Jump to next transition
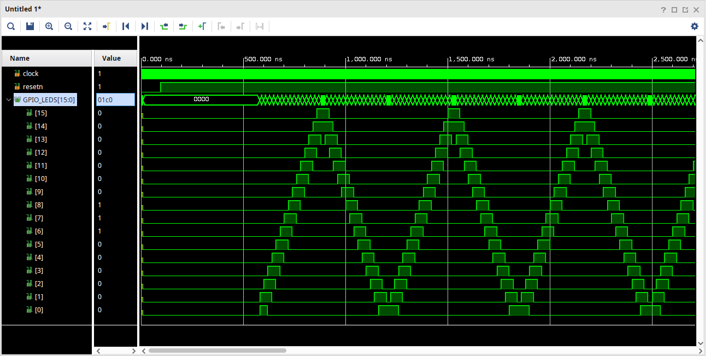The height and width of the screenshot is (356, 711). (x=183, y=26)
